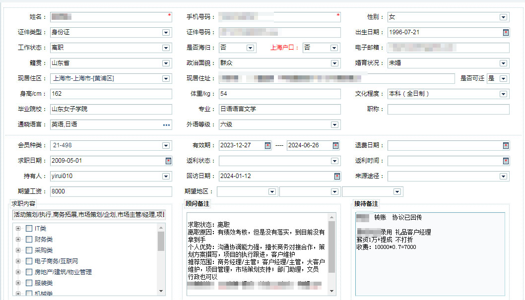Click the 体重/kg field showing 54
Image resolution: width=525 pixels, height=300 pixels.
coord(280,94)
